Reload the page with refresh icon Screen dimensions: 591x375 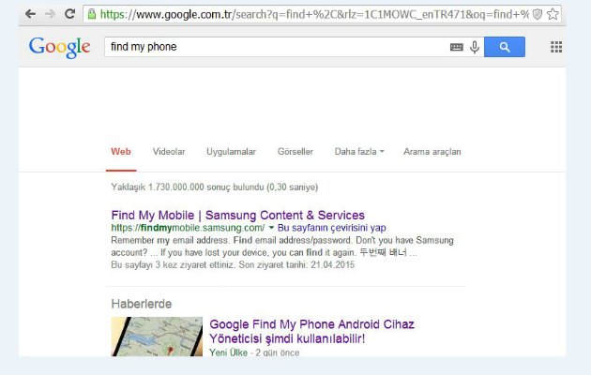pos(70,14)
